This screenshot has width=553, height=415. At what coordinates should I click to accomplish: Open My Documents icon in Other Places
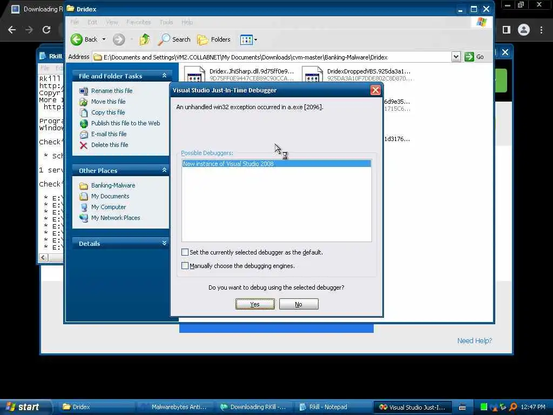(84, 197)
